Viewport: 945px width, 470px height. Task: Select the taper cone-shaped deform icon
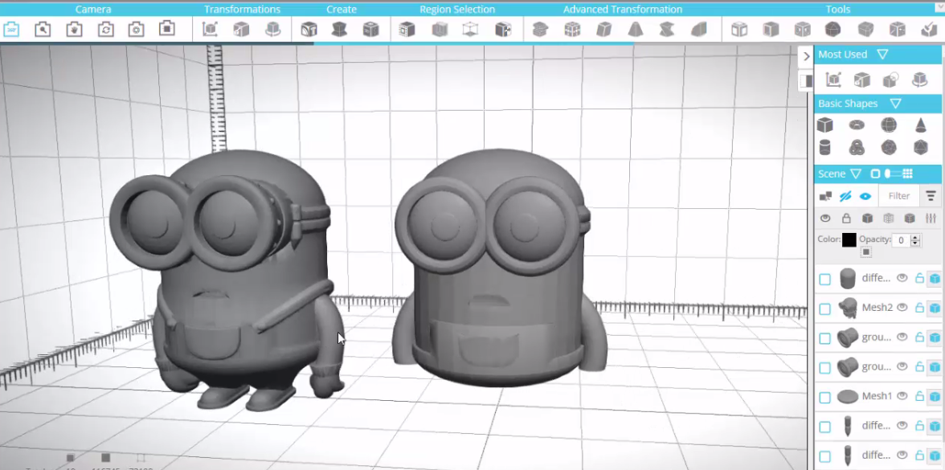click(x=635, y=29)
